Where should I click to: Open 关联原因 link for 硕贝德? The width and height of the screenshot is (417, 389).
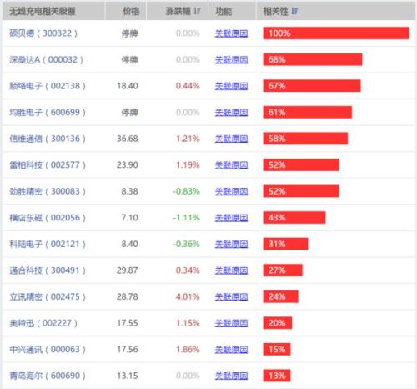coord(231,33)
